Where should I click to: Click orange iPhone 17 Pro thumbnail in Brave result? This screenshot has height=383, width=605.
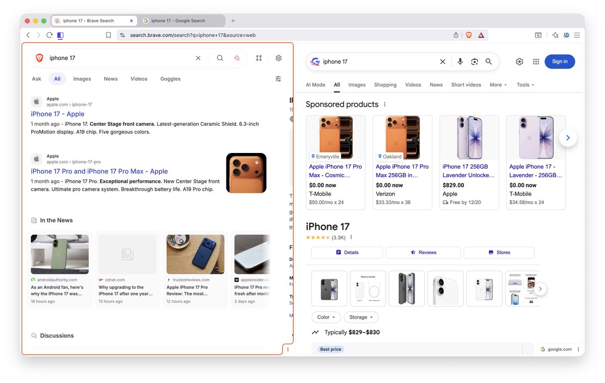246,173
